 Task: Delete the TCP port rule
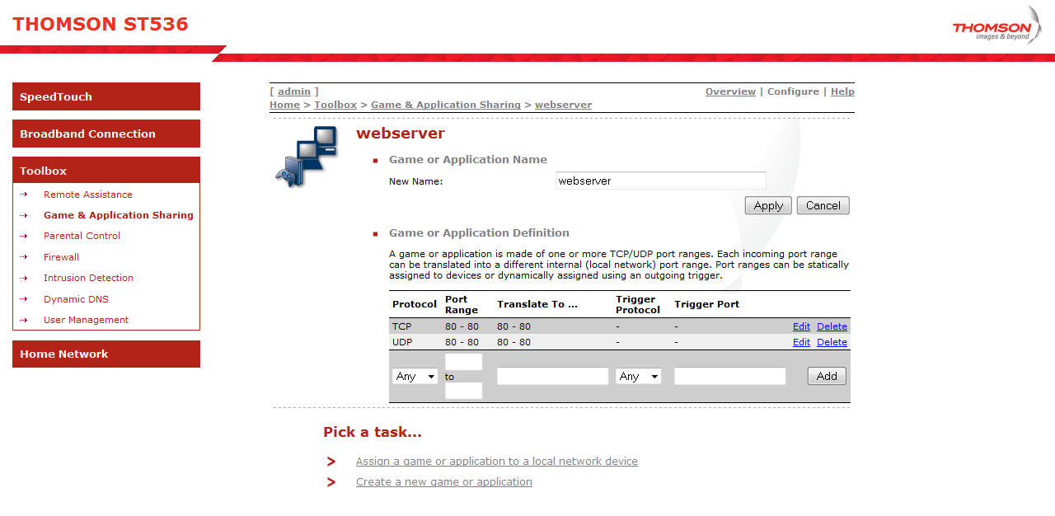coord(832,326)
